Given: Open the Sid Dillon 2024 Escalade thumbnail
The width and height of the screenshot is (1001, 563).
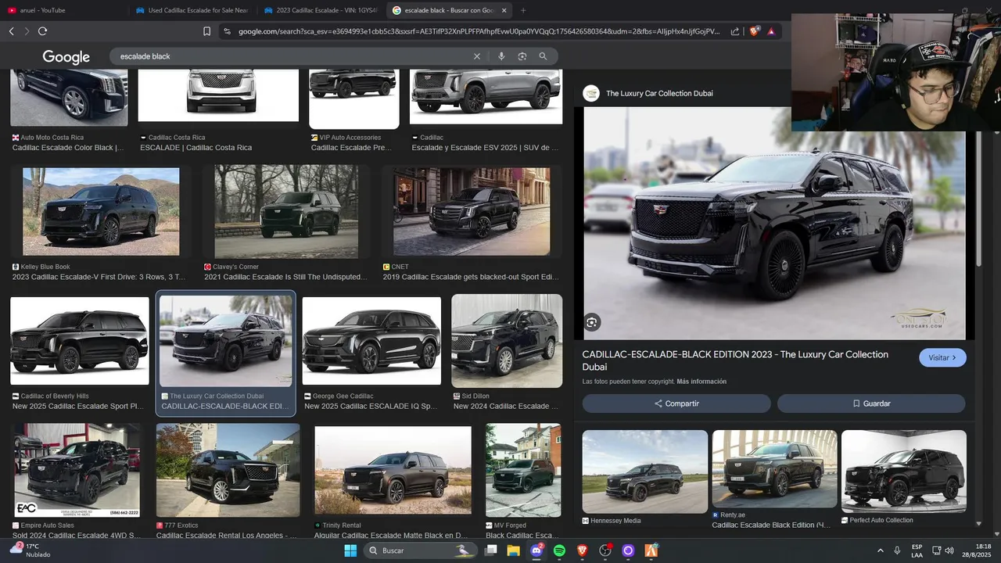Looking at the screenshot, I should click(507, 340).
